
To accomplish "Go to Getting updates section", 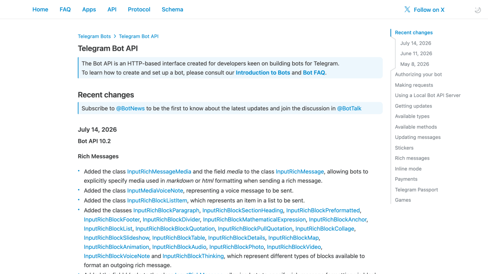I will coord(414,106).
